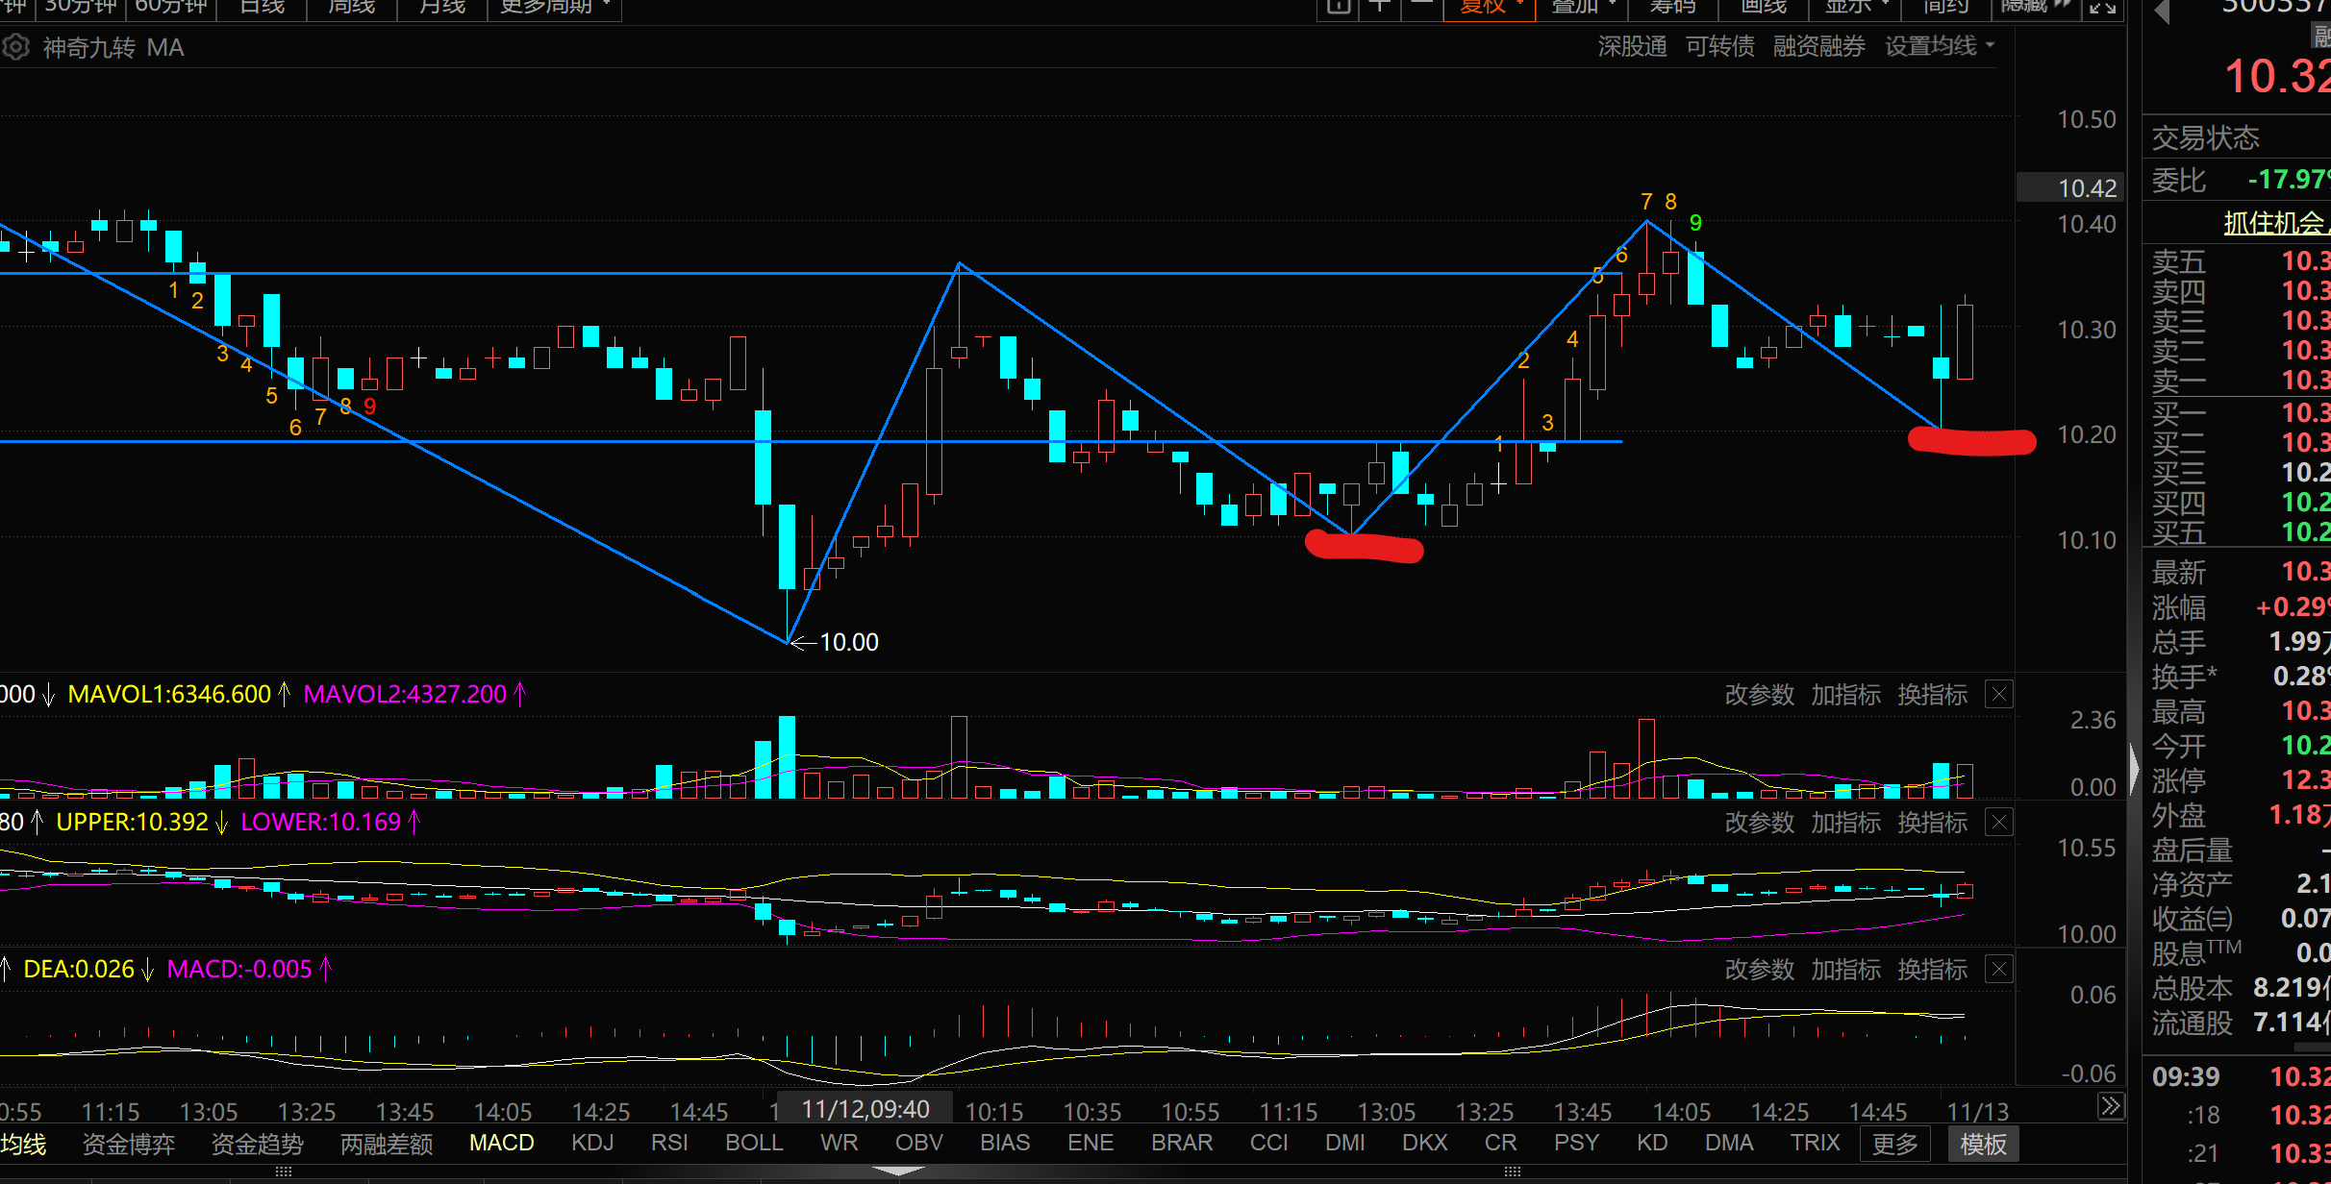The width and height of the screenshot is (2331, 1184).
Task: Select the BOLL indicator tab
Action: [754, 1143]
